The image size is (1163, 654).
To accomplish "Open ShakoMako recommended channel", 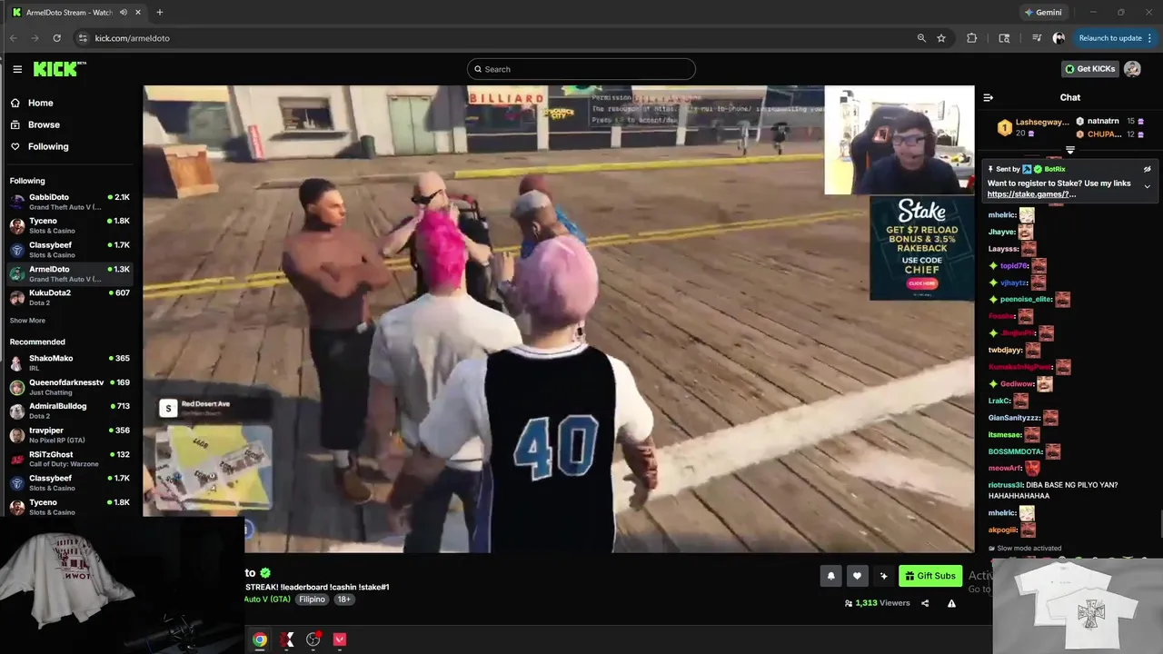I will [x=70, y=362].
